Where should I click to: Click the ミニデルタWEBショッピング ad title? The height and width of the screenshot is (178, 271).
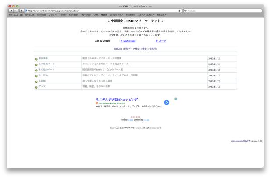pyautogui.click(x=117, y=100)
